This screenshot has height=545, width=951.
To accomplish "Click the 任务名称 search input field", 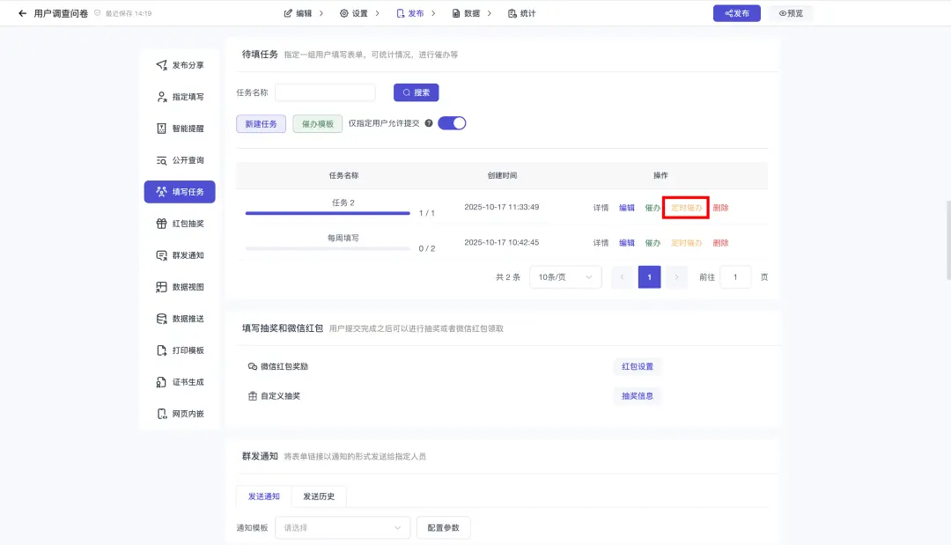I will [x=325, y=92].
